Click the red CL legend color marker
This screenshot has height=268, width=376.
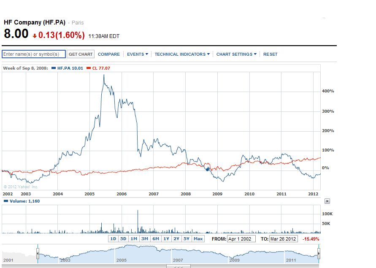click(89, 68)
